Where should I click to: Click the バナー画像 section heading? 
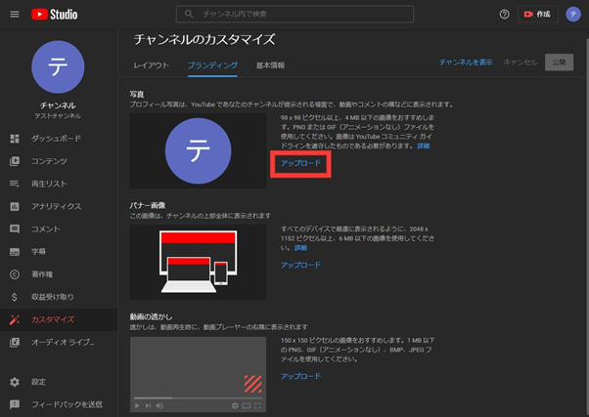click(148, 205)
